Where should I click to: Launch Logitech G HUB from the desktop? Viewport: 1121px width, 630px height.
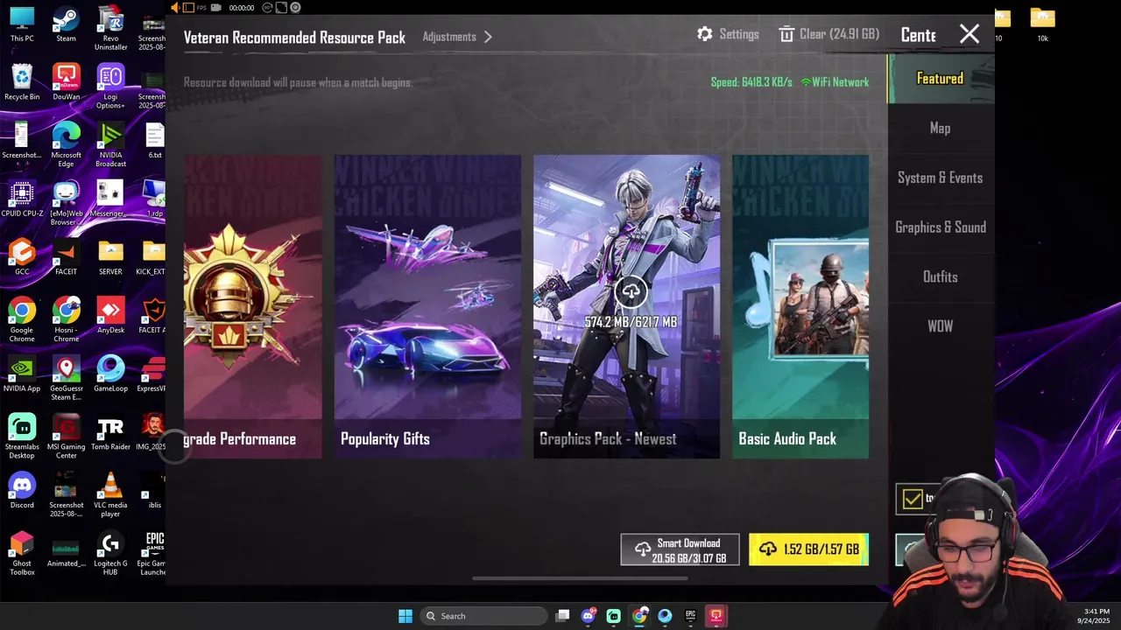[x=110, y=553]
